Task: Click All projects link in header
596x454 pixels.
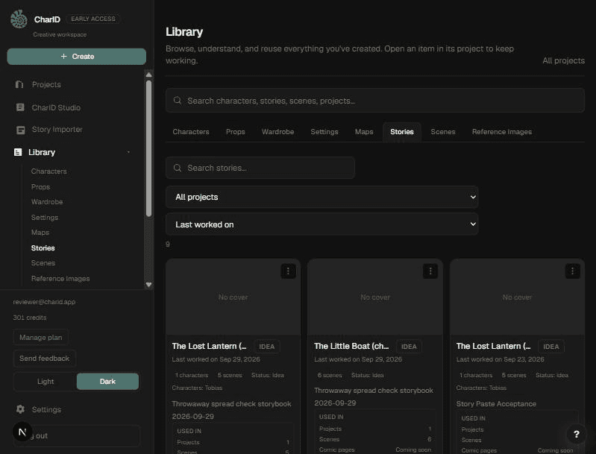Action: pos(563,60)
